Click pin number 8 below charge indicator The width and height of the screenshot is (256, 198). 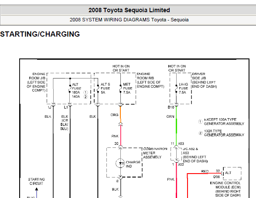117,181
